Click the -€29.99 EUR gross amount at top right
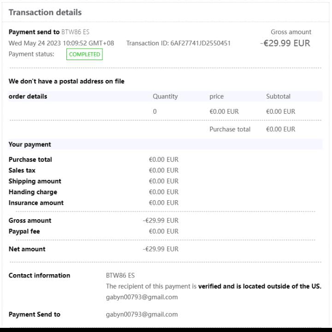The image size is (332, 332). [x=285, y=43]
